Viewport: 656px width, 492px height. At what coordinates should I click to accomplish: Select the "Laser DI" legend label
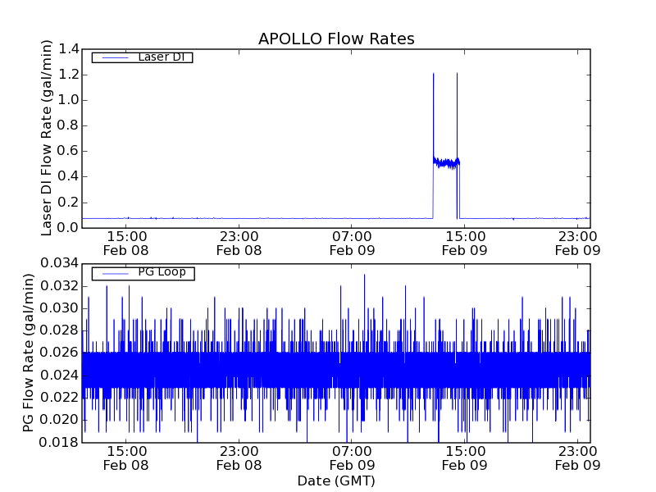(161, 57)
